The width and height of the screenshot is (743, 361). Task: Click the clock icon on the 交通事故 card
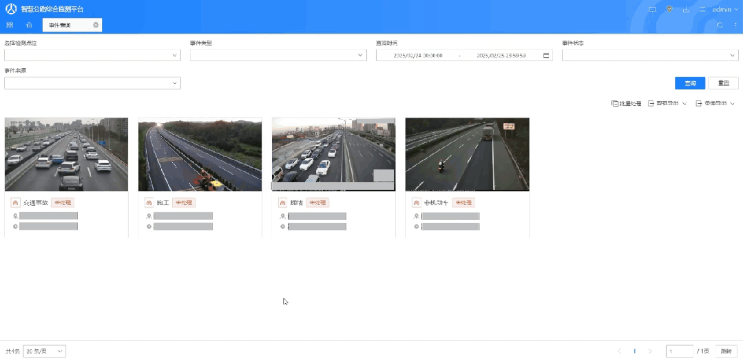click(x=15, y=227)
